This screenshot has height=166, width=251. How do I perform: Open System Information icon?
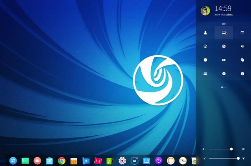click(242, 74)
